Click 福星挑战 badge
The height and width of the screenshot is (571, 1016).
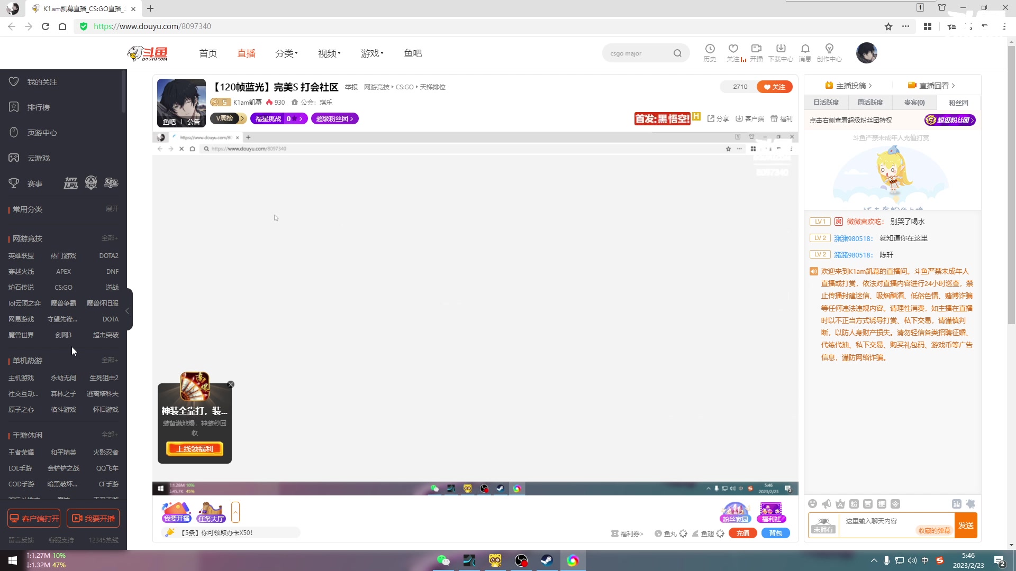[278, 119]
